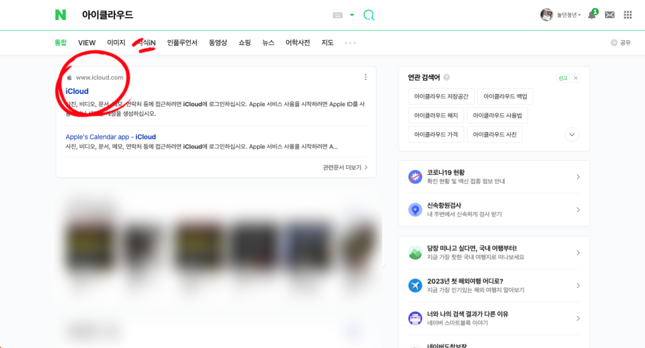This screenshot has height=348, width=645.
Task: Click the chevron on 2023년 첫 해외여행 row
Action: tap(578, 285)
